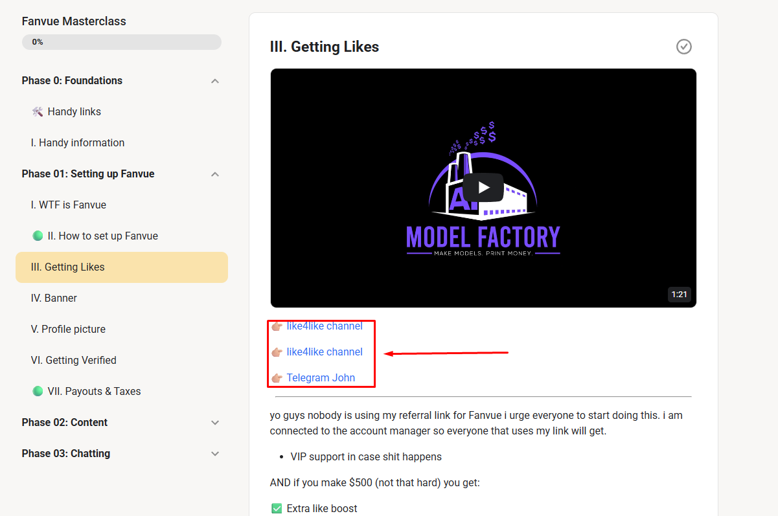Expand Phase 03: Chatting section
The width and height of the screenshot is (778, 516).
[x=215, y=454]
